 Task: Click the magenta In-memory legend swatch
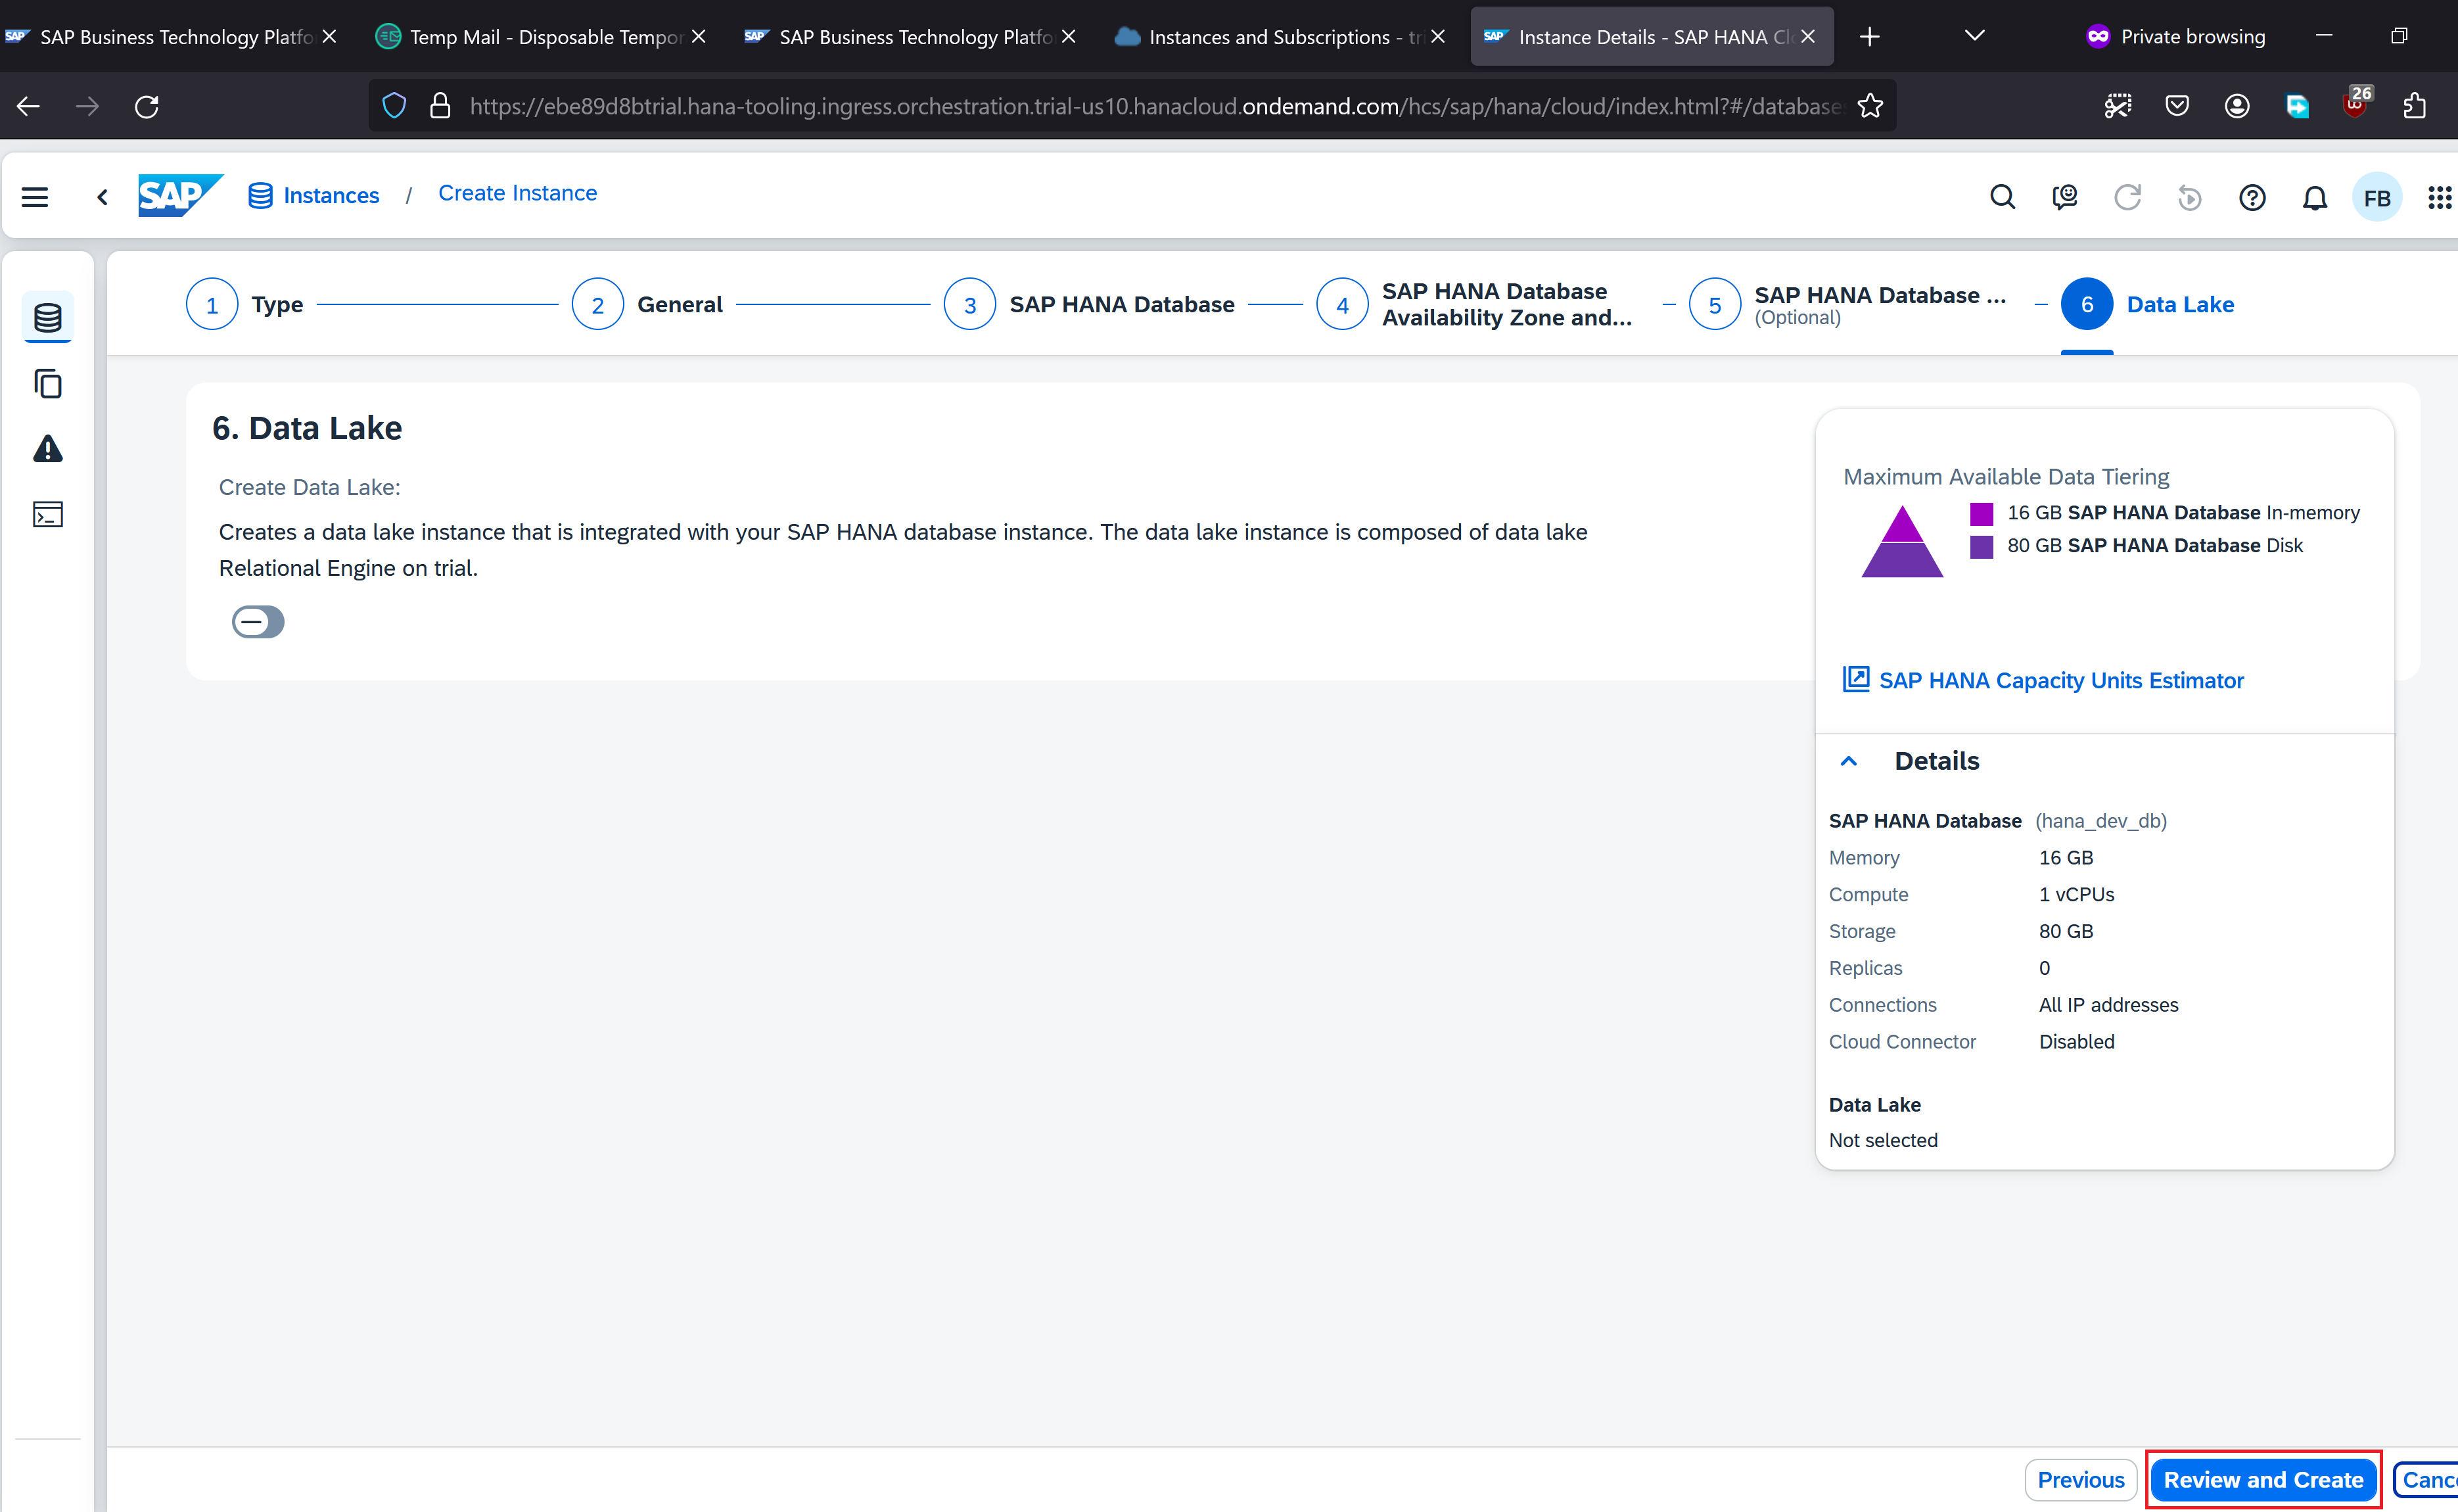1982,513
